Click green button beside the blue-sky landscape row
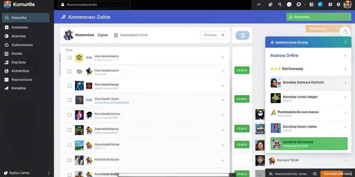 click(x=242, y=145)
